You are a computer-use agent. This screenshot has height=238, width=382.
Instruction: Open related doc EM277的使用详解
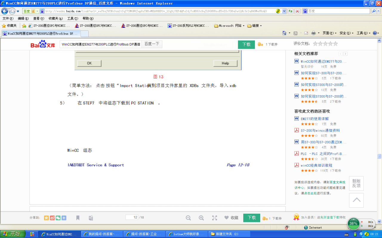(x=315, y=119)
